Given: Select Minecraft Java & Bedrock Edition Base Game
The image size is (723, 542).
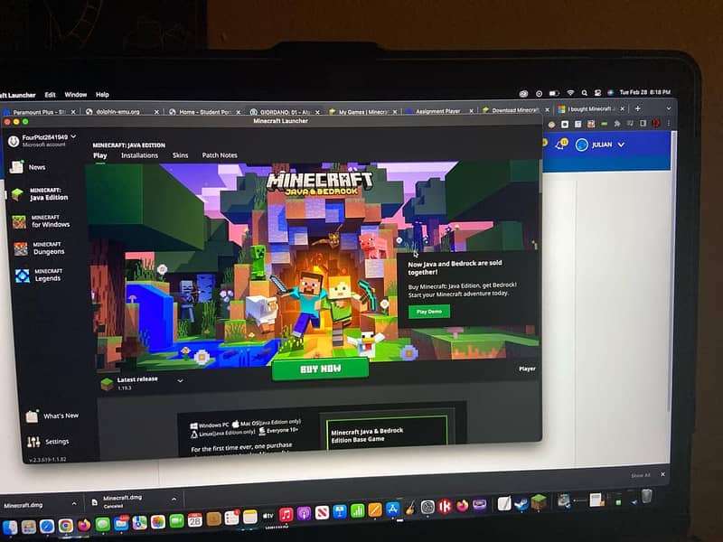Looking at the screenshot, I should pos(387,434).
